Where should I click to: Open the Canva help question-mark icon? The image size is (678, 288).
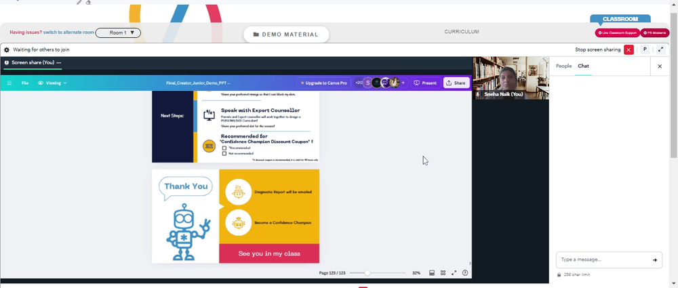tap(465, 273)
